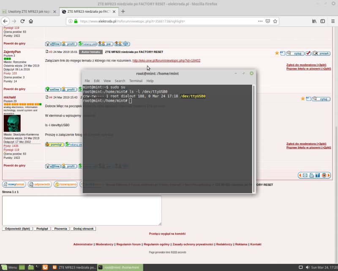Open the Firefox hamburger menu
Screen dimensions: 338x271
[x=333, y=21]
